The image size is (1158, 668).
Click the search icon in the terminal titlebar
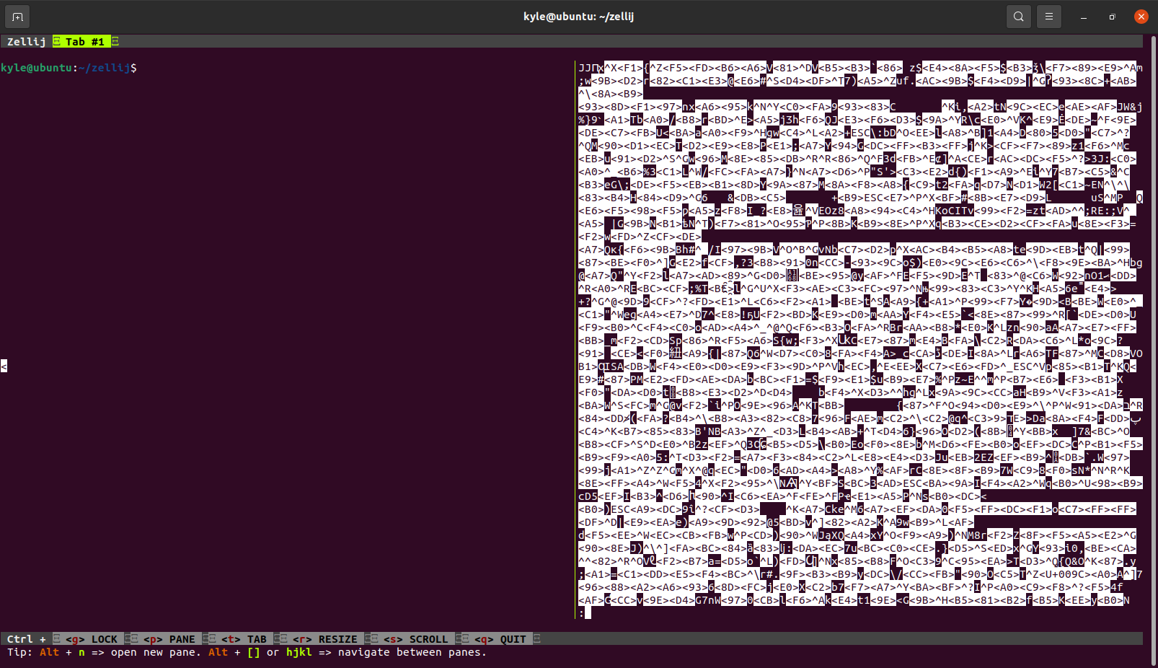(1018, 16)
